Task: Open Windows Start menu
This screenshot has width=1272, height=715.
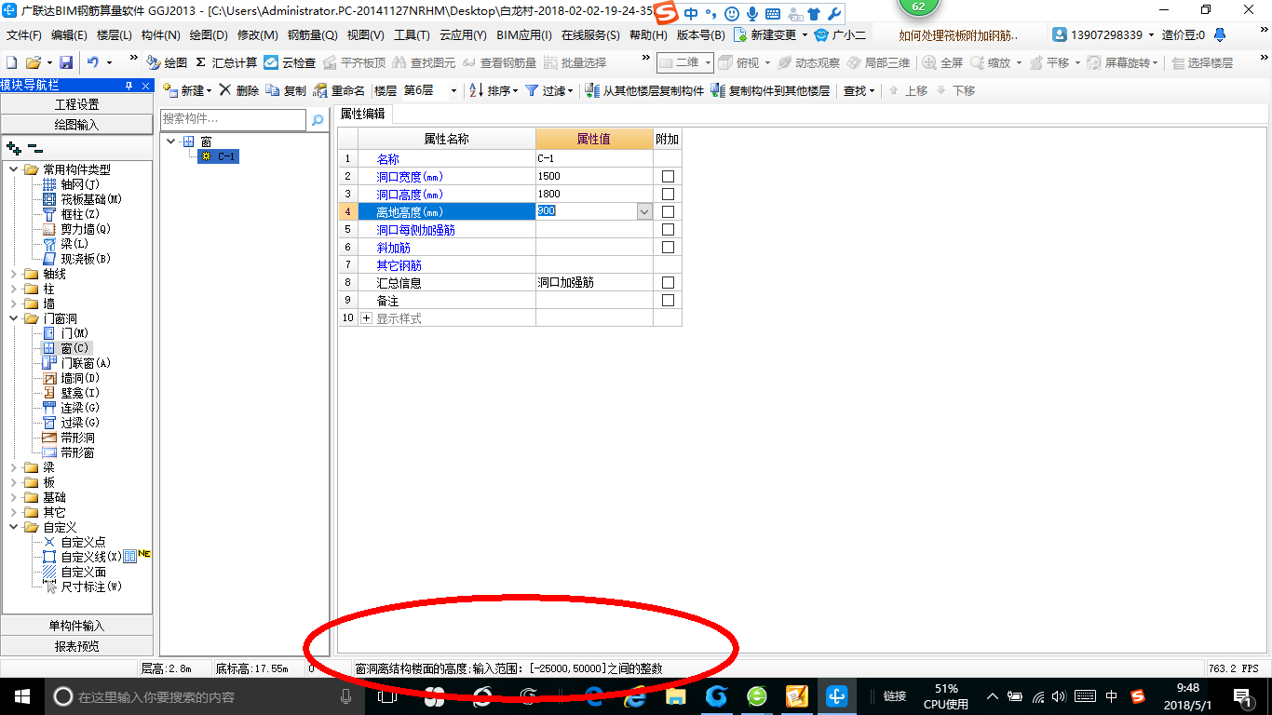Action: pyautogui.click(x=21, y=695)
